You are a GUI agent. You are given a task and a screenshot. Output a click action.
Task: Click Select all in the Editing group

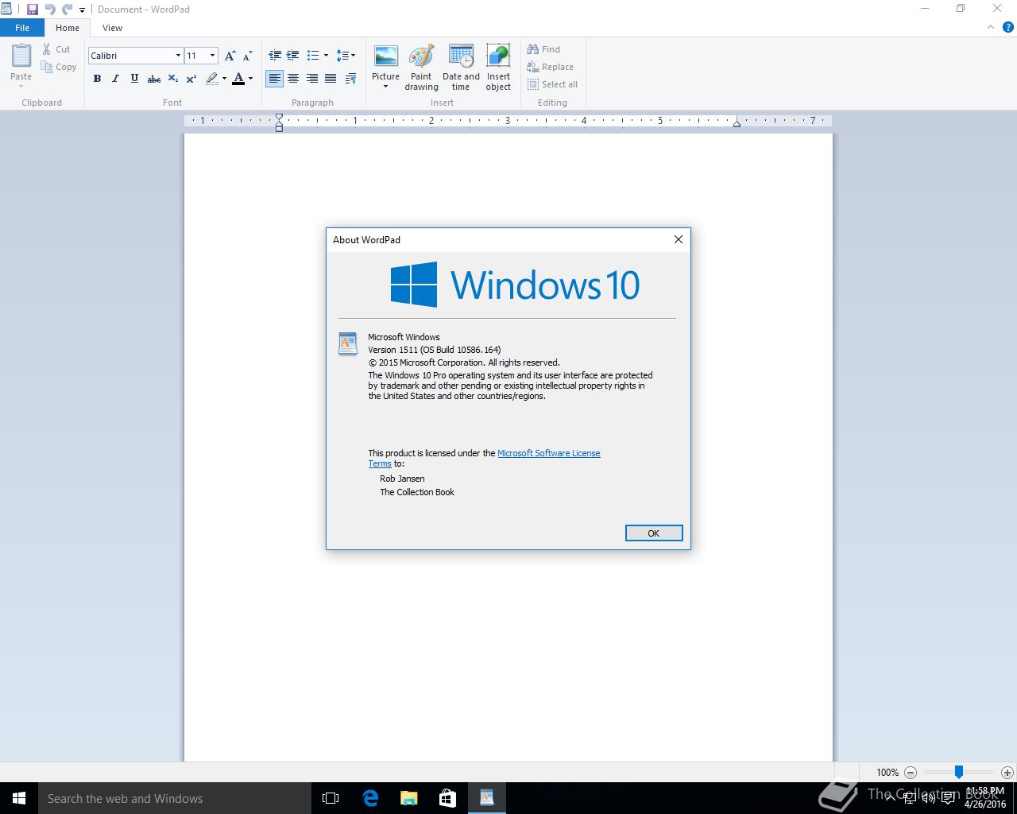pyautogui.click(x=552, y=84)
